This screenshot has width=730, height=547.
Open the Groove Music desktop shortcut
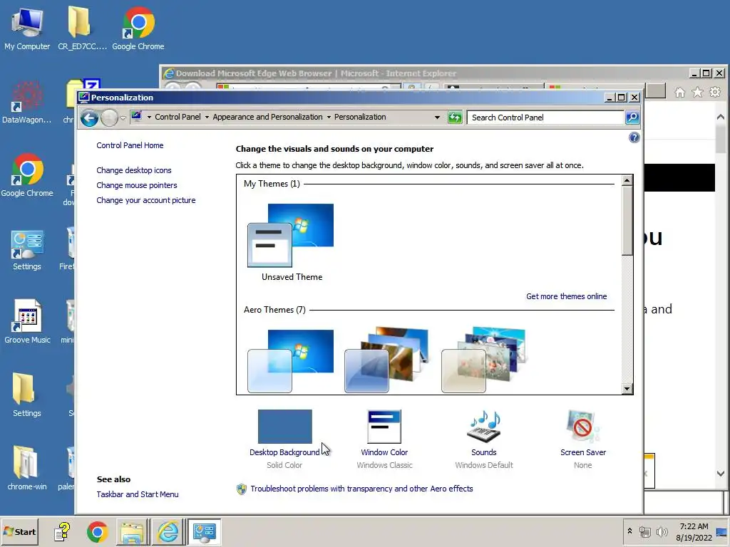tap(27, 323)
